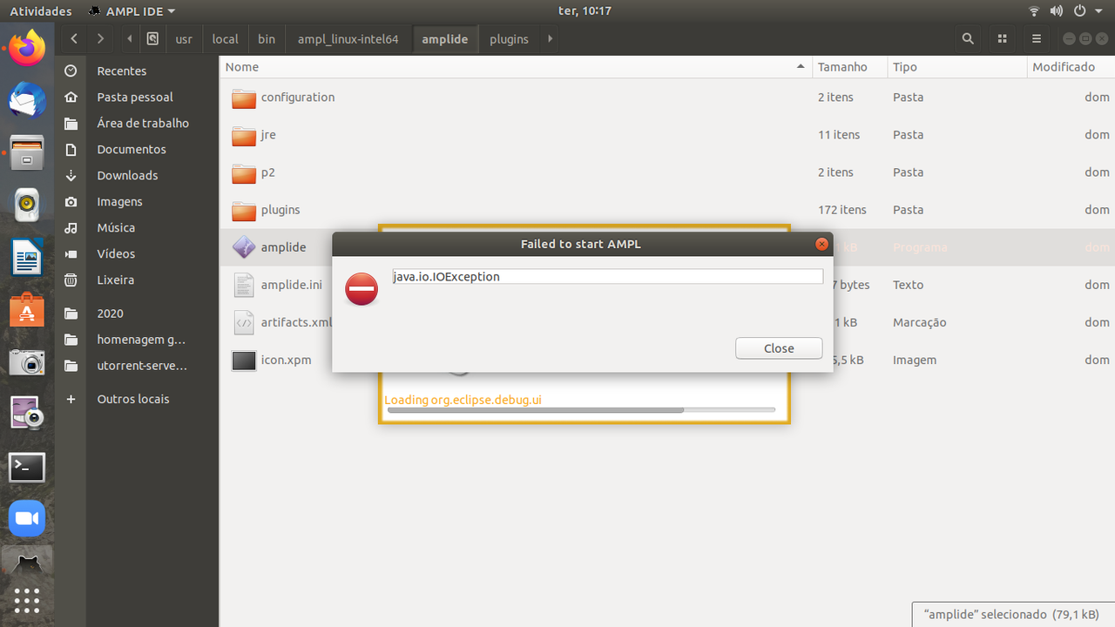Click the search icon in Files toolbar
Image resolution: width=1115 pixels, height=627 pixels.
click(968, 39)
